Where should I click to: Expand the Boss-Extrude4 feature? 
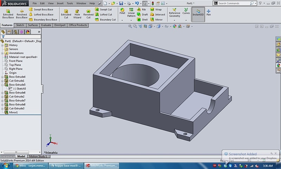[x=2, y=77]
